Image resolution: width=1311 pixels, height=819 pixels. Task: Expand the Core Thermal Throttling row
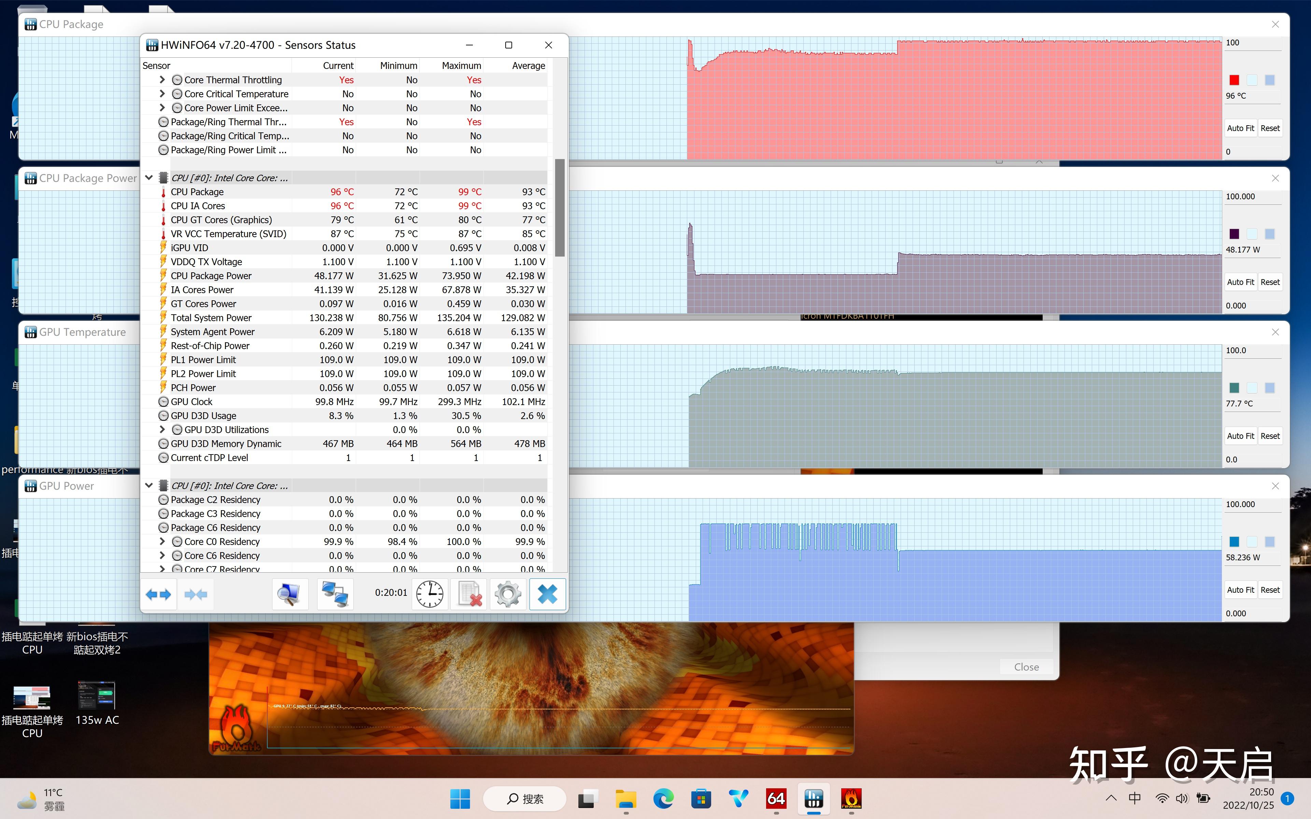click(162, 80)
